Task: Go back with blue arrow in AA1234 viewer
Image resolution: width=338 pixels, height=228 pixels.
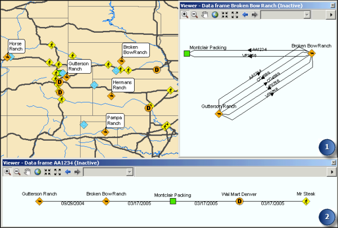Action: pyautogui.click(x=68, y=172)
